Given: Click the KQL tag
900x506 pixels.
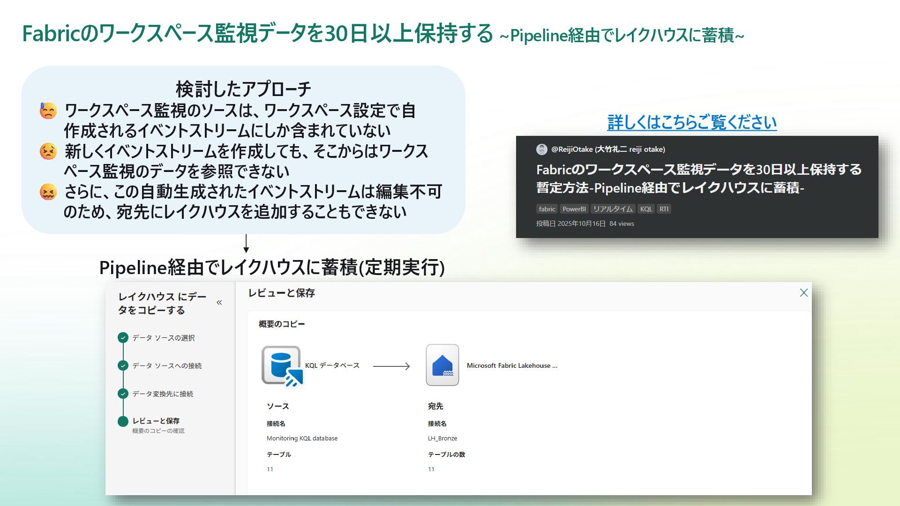Looking at the screenshot, I should [x=645, y=209].
